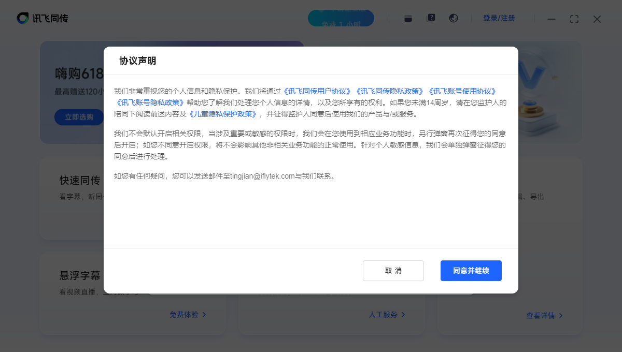
Task: Maximize the 讯飞同传 window
Action: [x=574, y=19]
